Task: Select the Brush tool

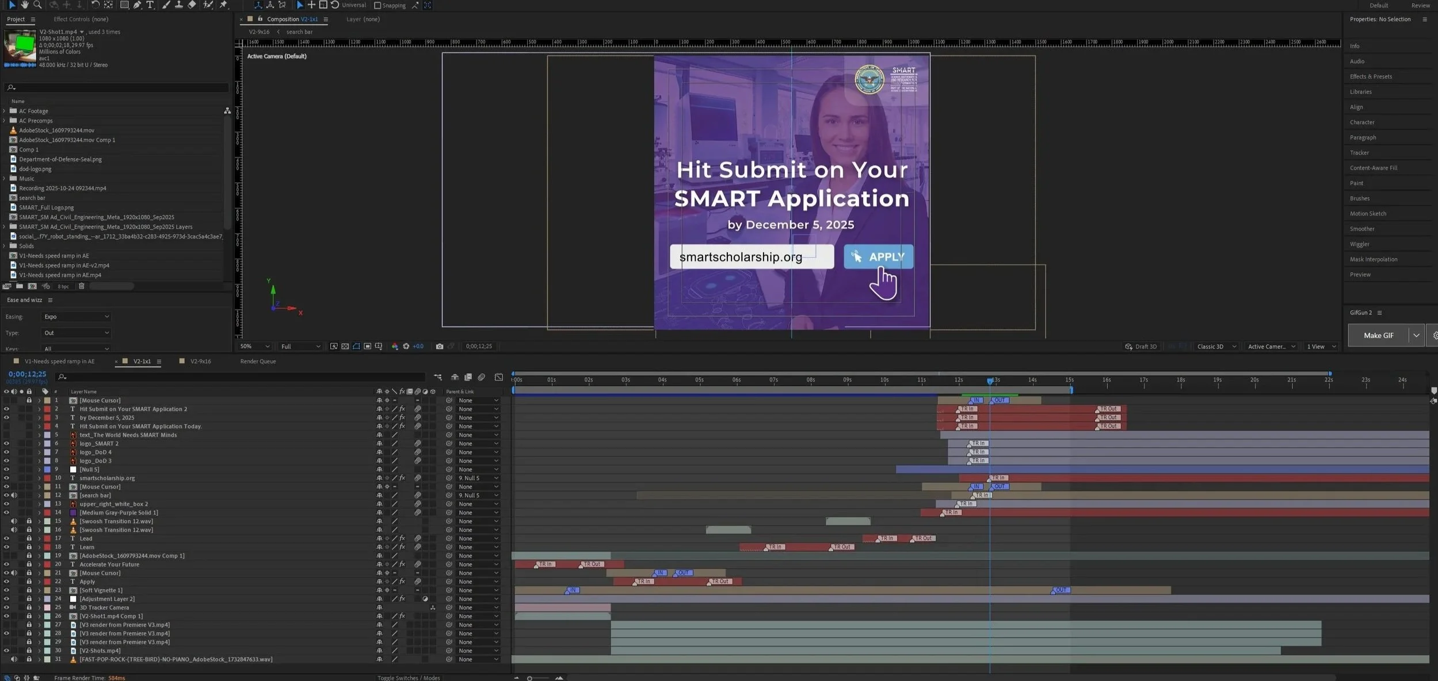Action: [x=166, y=5]
